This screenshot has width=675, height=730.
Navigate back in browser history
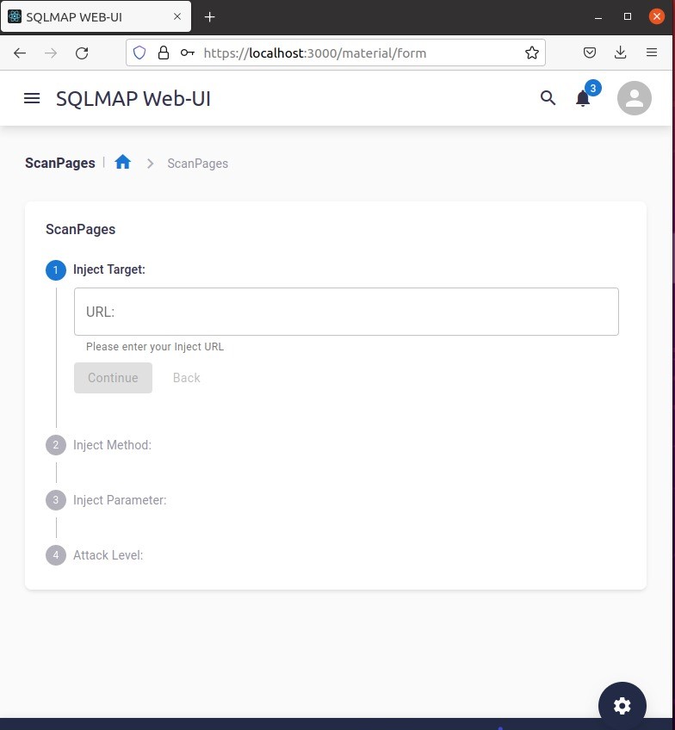[20, 53]
